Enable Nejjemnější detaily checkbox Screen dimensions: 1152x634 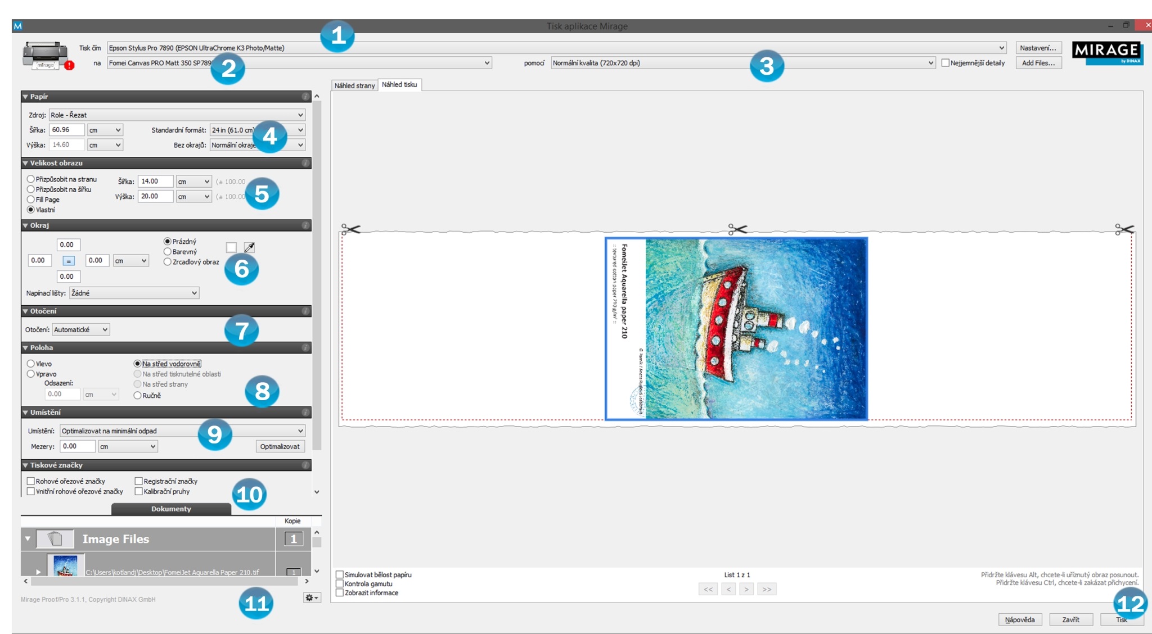pyautogui.click(x=946, y=63)
